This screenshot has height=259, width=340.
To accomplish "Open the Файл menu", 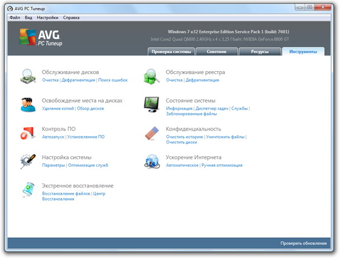I will pos(15,18).
